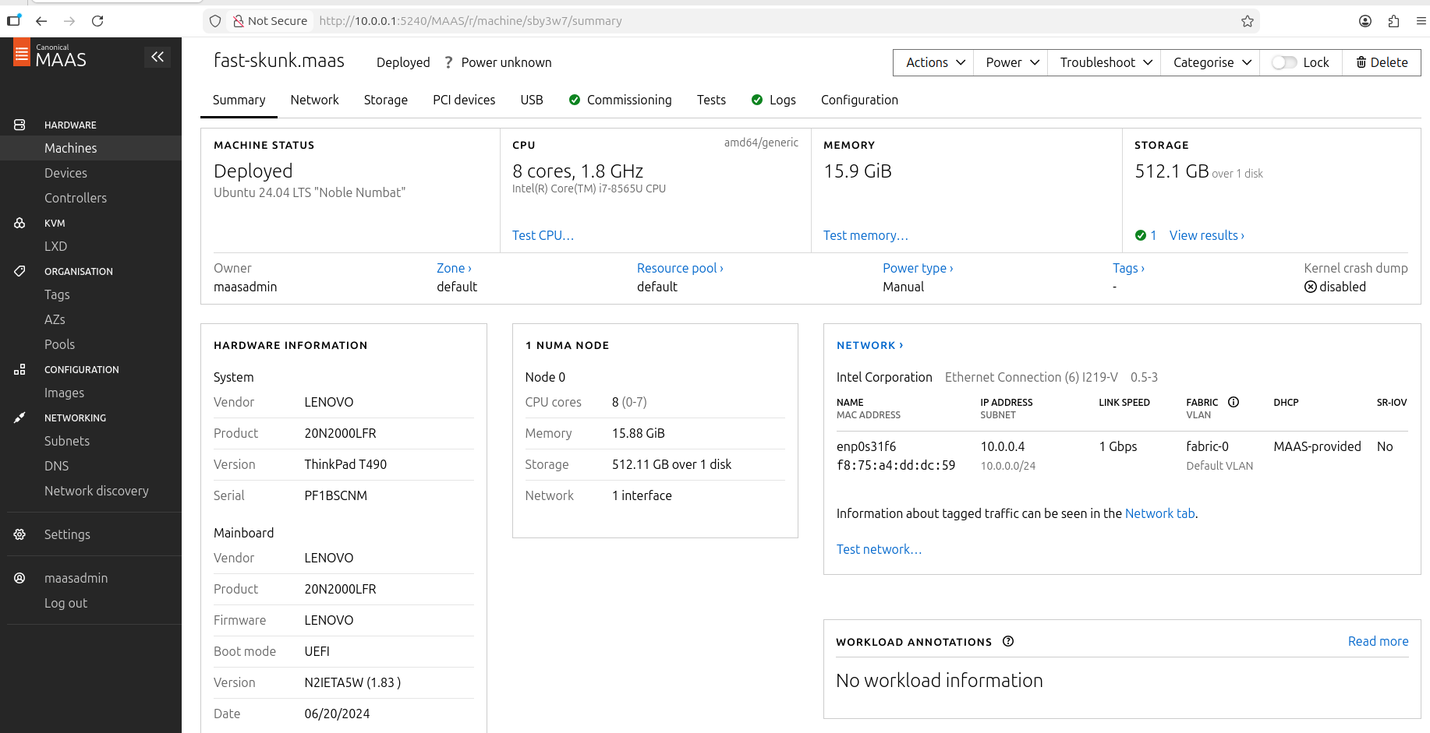Click the Settings gear icon in sidebar
Screen dimensions: 1430x733
pyautogui.click(x=20, y=534)
